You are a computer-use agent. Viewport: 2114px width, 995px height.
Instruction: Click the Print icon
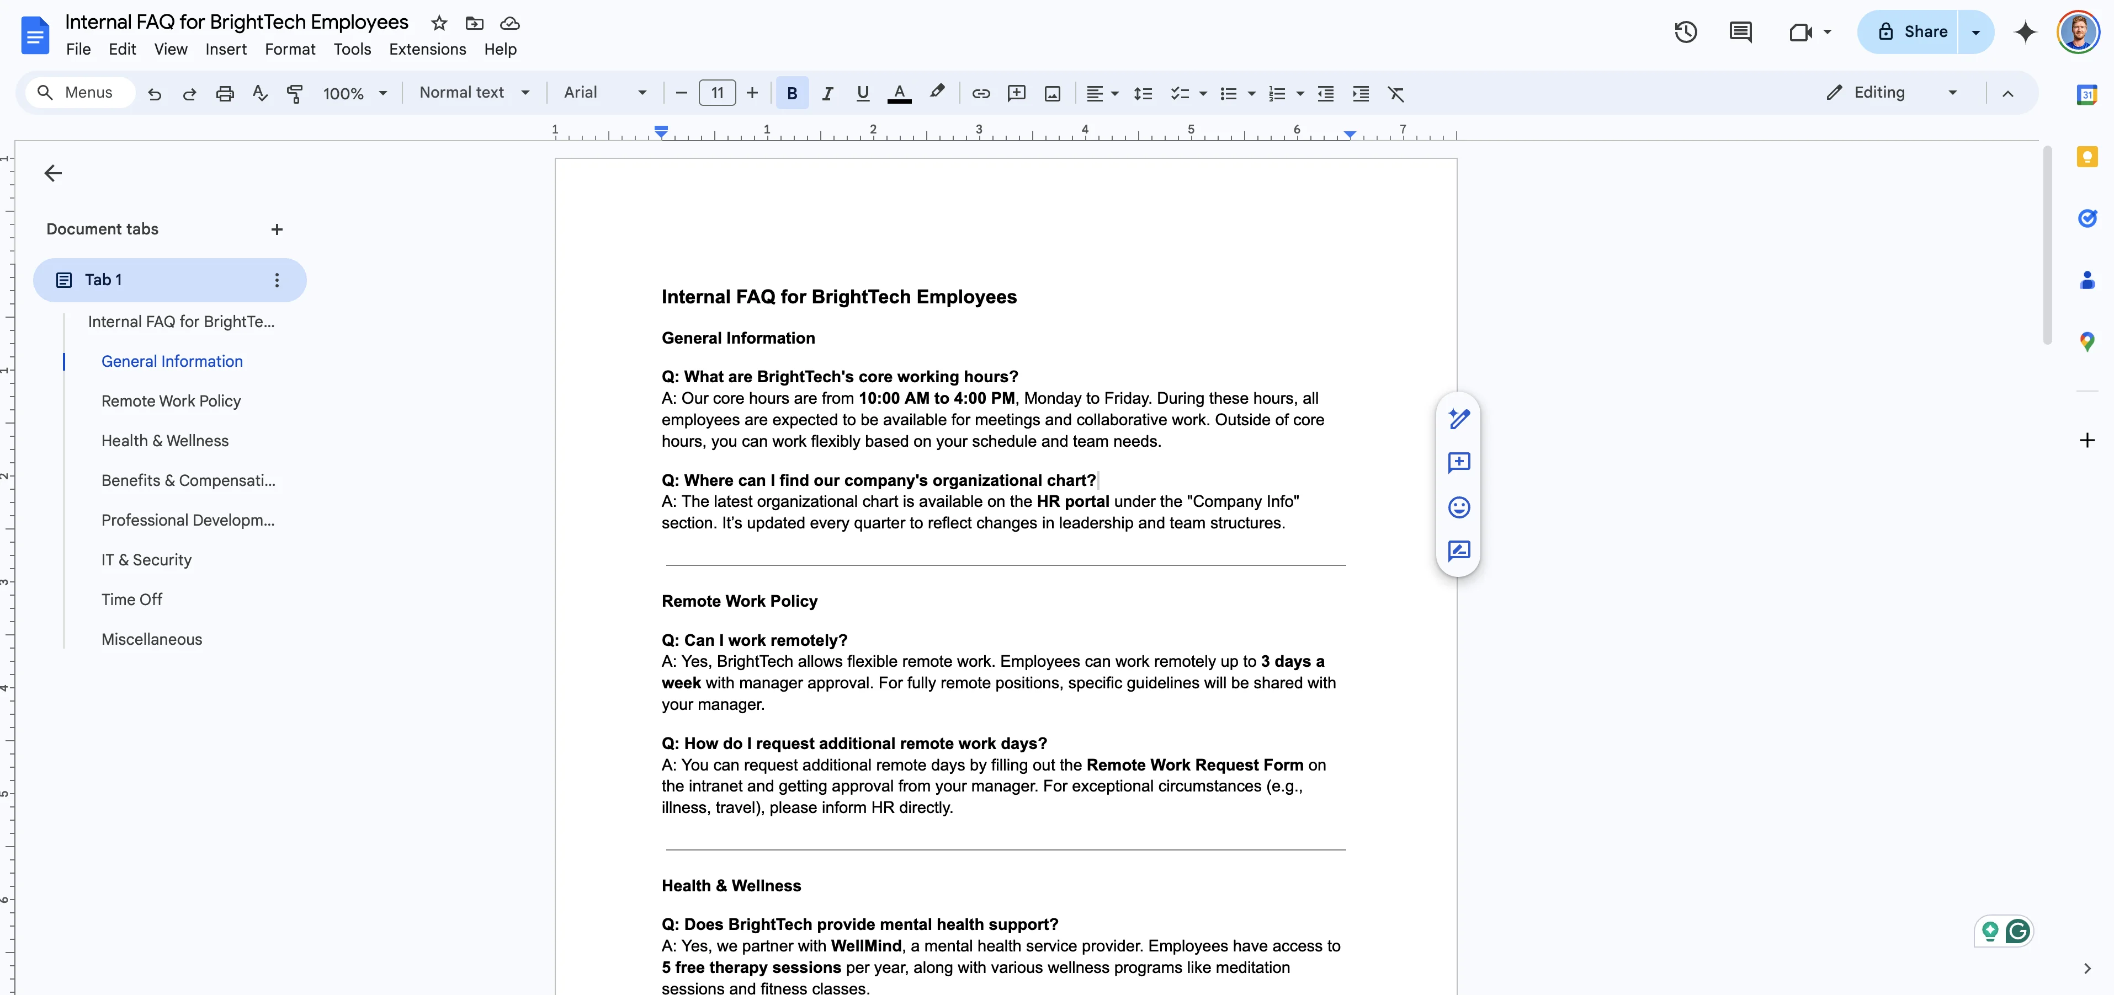[225, 94]
